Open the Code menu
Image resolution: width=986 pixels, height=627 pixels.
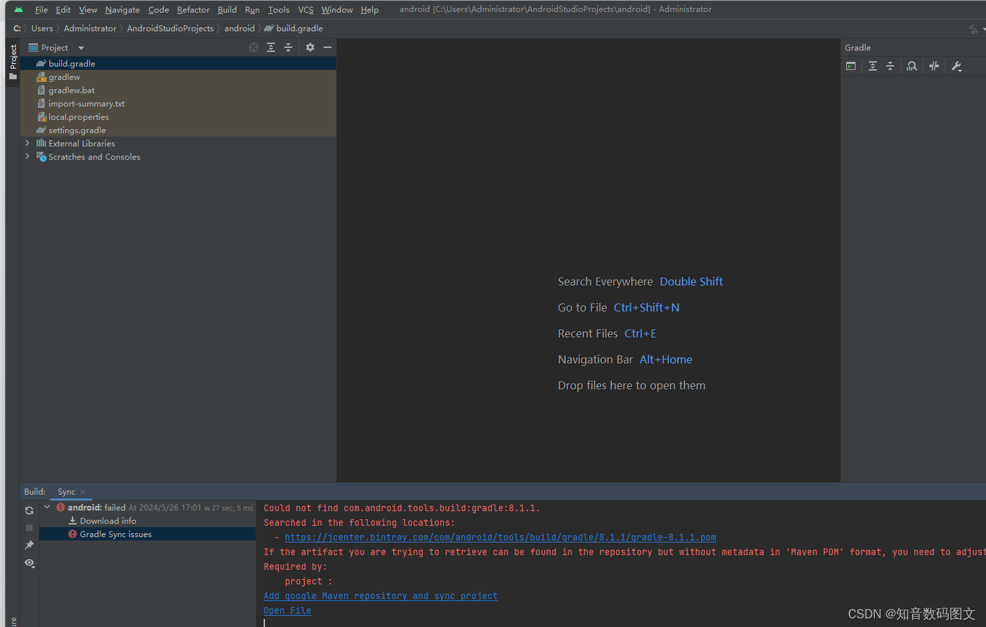tap(158, 9)
